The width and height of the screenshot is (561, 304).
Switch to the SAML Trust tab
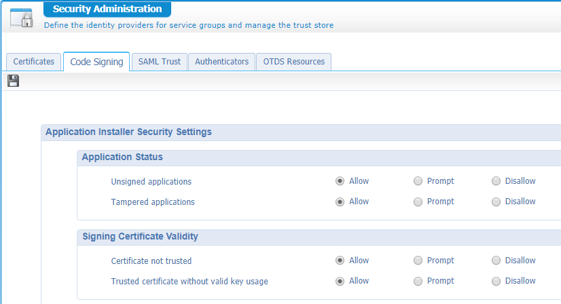click(159, 62)
